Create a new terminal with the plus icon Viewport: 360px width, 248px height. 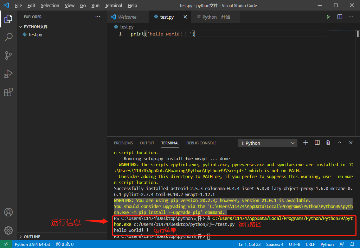305,143
